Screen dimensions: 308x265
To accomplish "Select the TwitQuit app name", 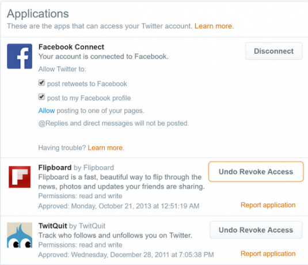I will (52, 226).
